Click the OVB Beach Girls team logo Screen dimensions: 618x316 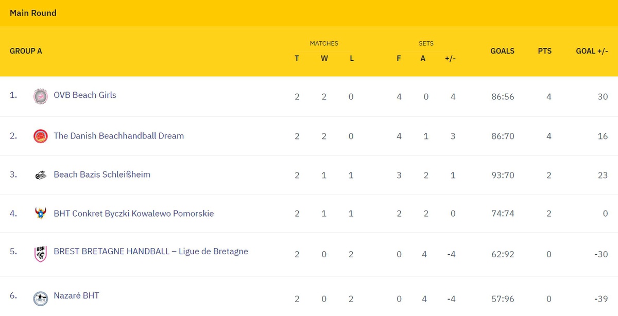click(40, 96)
